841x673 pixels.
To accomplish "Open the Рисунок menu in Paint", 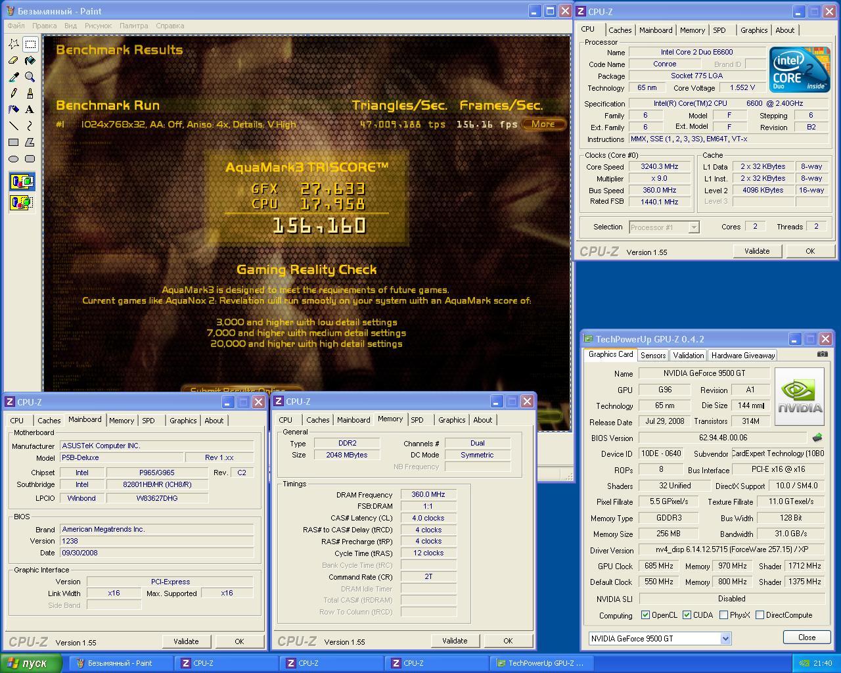I will pos(98,26).
